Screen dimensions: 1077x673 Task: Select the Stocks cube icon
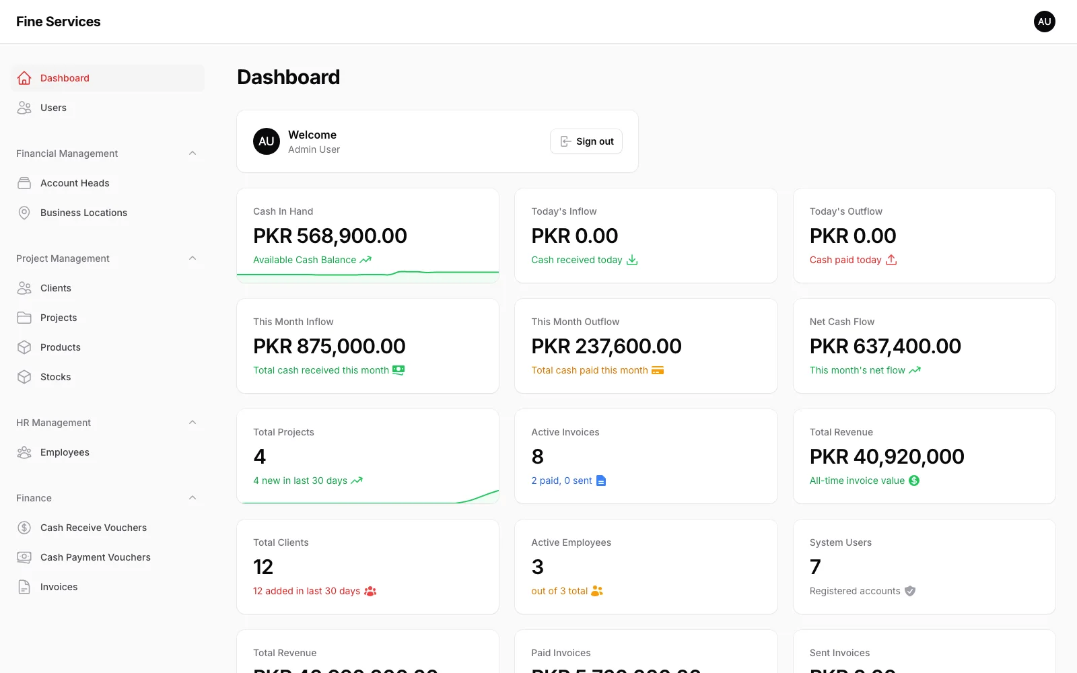tap(24, 377)
